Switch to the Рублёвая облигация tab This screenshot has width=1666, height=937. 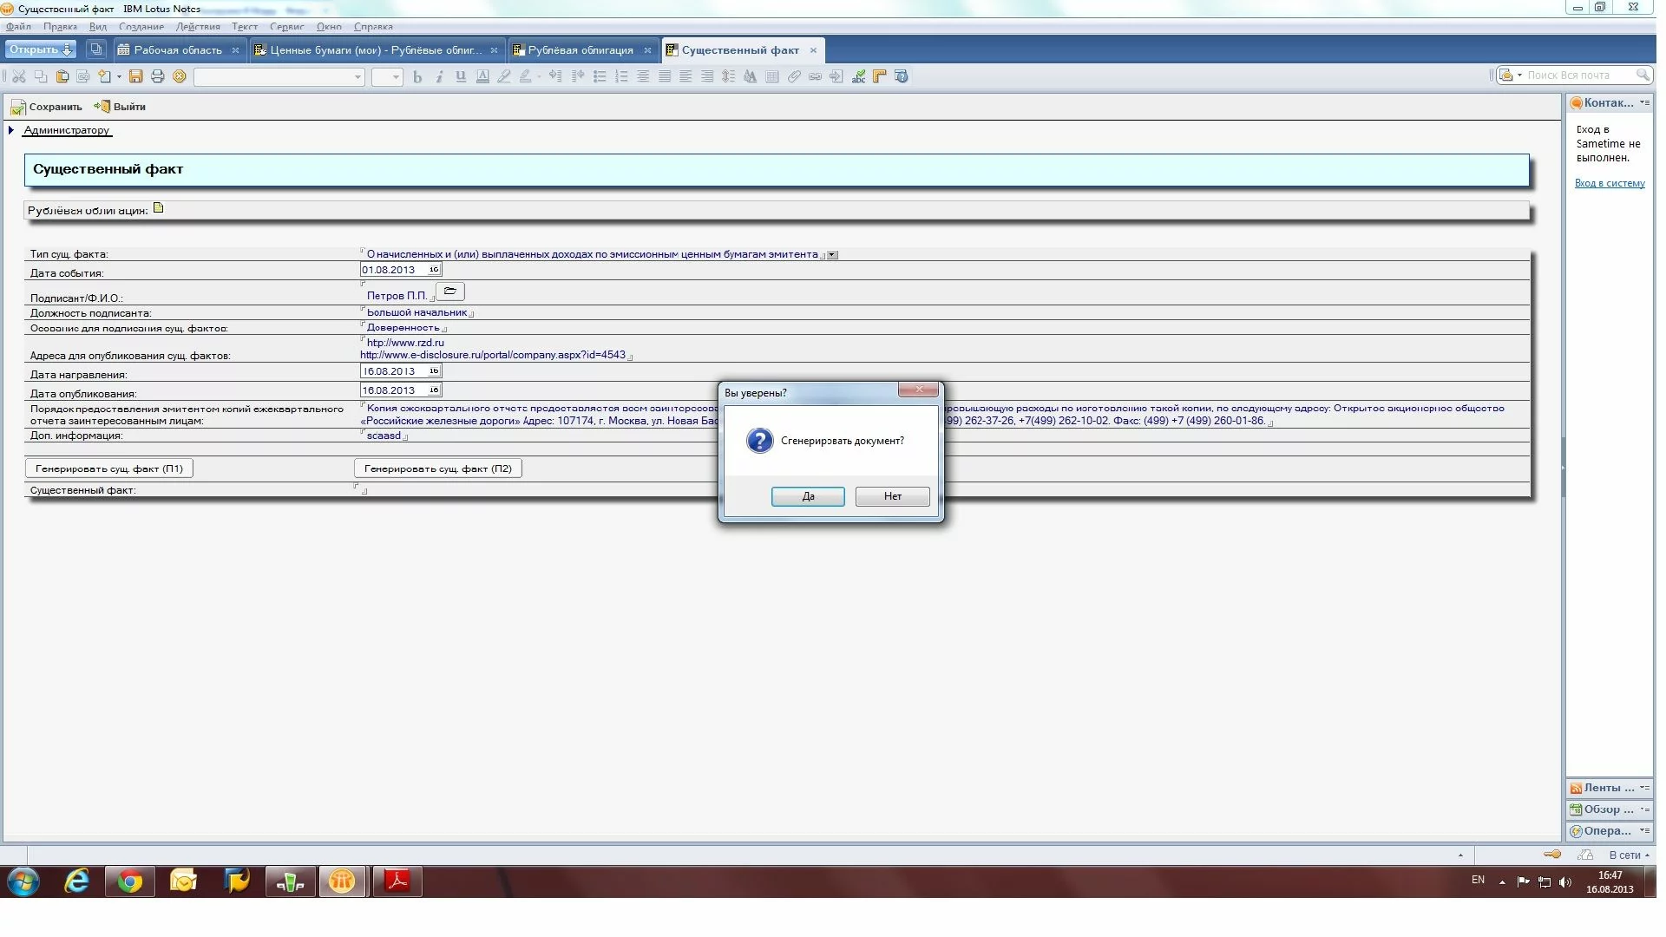[x=580, y=50]
